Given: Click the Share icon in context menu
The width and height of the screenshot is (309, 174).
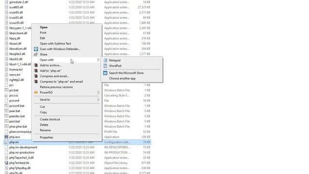Looking at the screenshot, I should [x=36, y=55].
